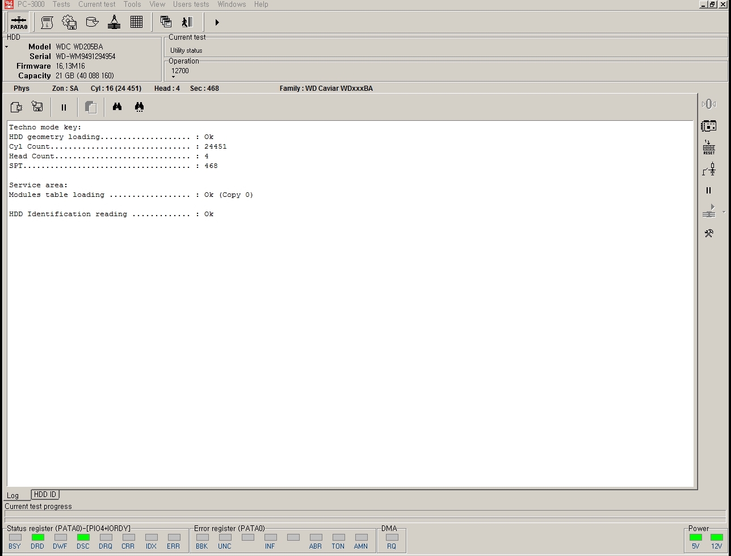Click the ABR error register indicator
The width and height of the screenshot is (731, 556).
(x=316, y=537)
